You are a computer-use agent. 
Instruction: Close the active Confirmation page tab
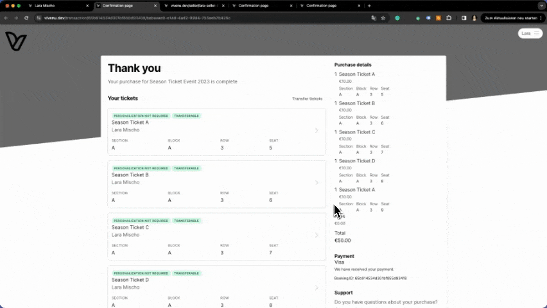[x=155, y=6]
